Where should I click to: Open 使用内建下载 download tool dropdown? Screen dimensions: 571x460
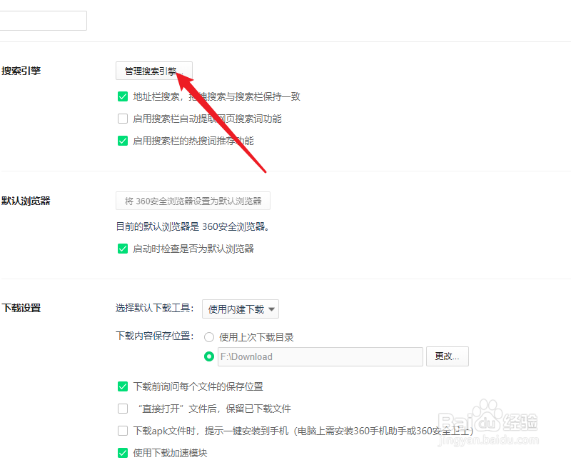click(241, 309)
